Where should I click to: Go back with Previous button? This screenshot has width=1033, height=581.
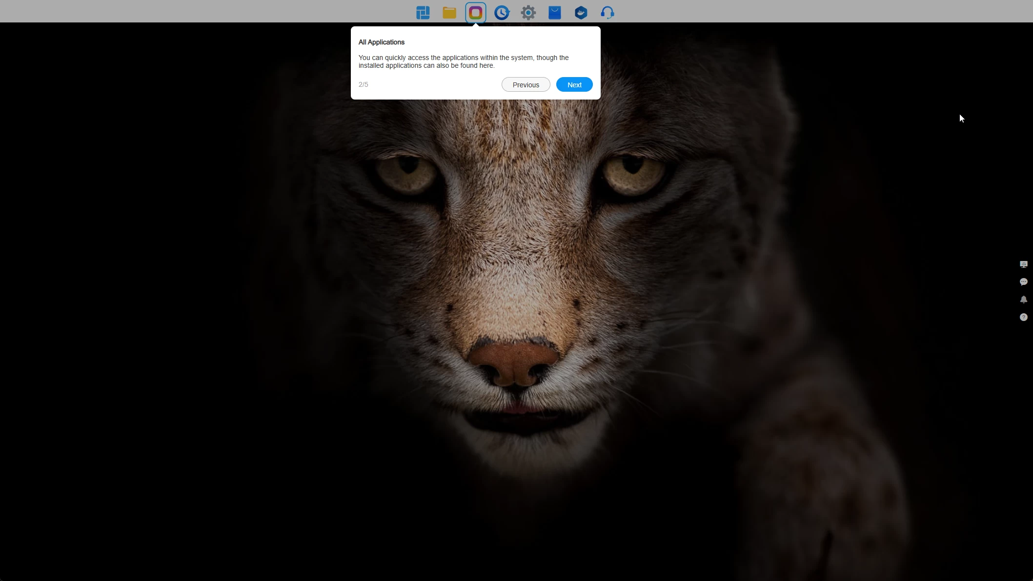click(526, 84)
